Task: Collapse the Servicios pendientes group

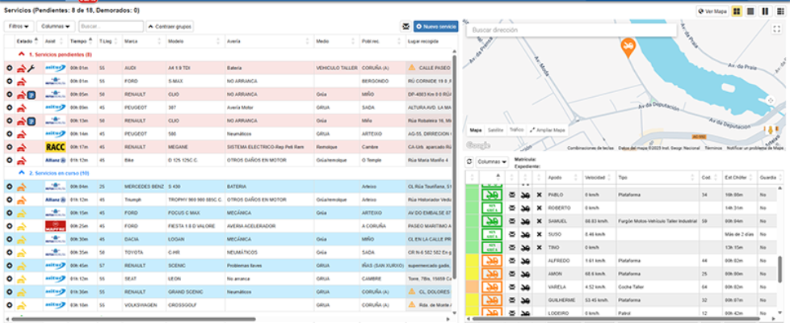Action: pos(21,54)
